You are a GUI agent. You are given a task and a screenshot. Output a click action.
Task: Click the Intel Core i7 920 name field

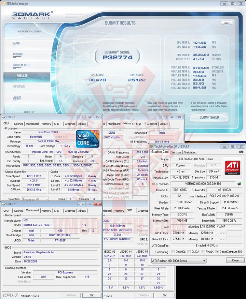[48, 132]
